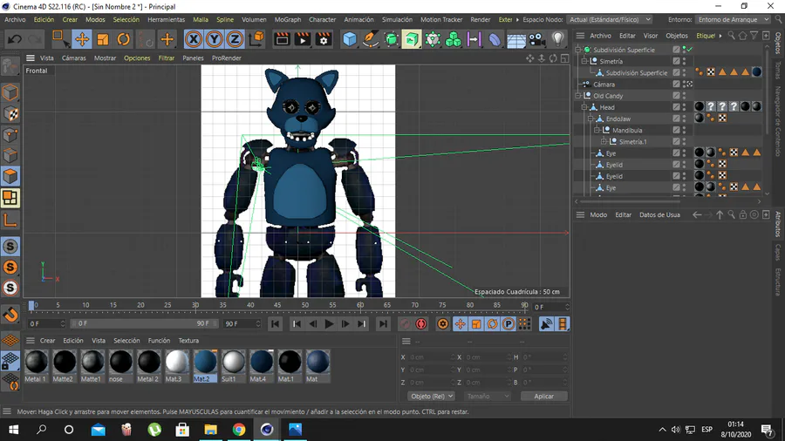Viewport: 785px width, 441px height.
Task: Collapse the EndoJaw object node
Action: 590,119
